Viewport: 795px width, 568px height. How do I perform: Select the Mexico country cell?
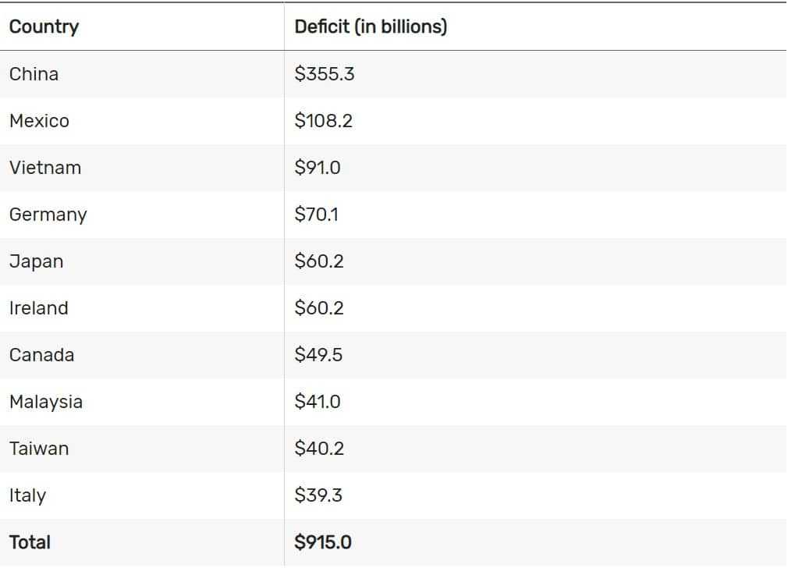[x=39, y=121]
